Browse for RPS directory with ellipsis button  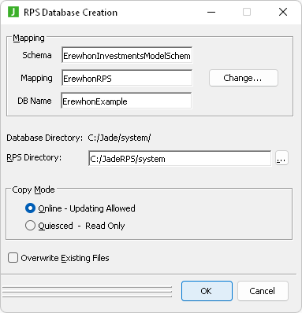[x=281, y=158]
